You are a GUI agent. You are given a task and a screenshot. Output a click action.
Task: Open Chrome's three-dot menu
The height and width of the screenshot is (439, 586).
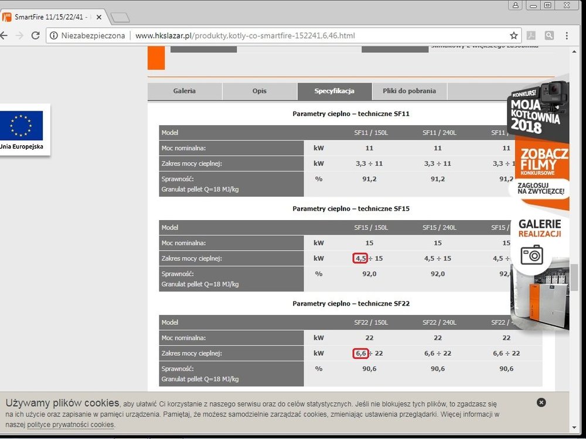point(567,36)
